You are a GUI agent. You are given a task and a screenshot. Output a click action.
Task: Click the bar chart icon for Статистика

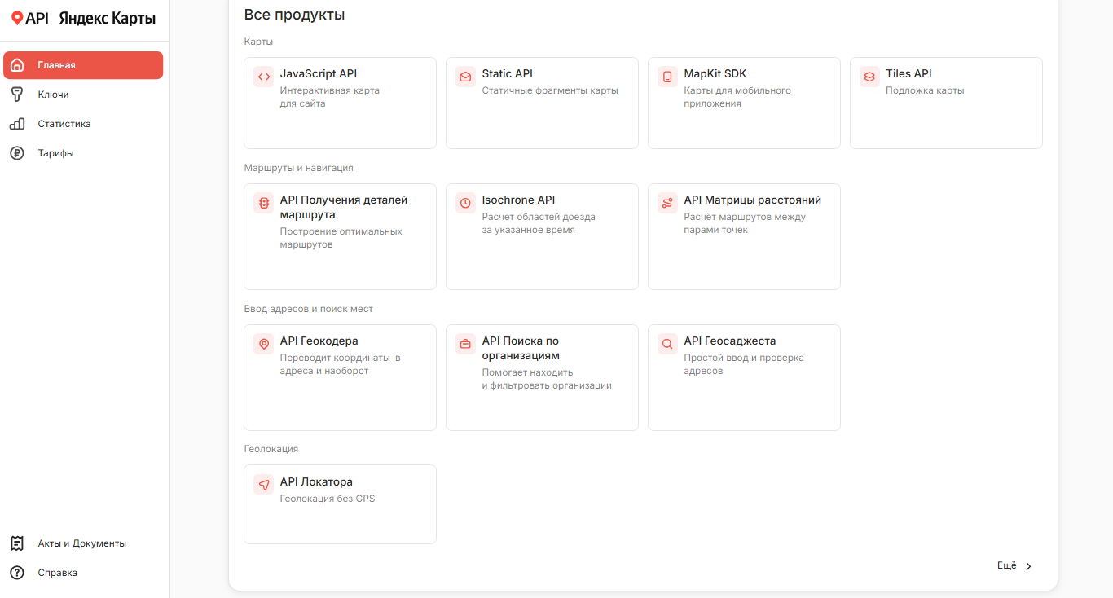click(x=17, y=124)
